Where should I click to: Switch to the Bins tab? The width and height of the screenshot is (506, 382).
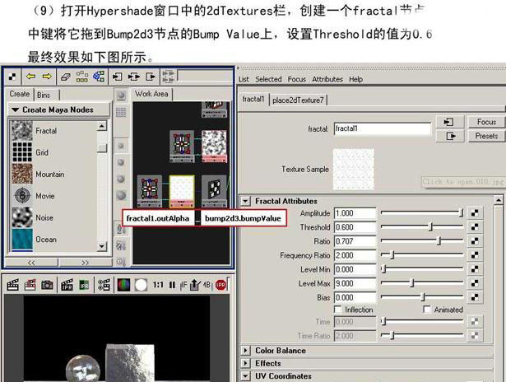tap(44, 95)
